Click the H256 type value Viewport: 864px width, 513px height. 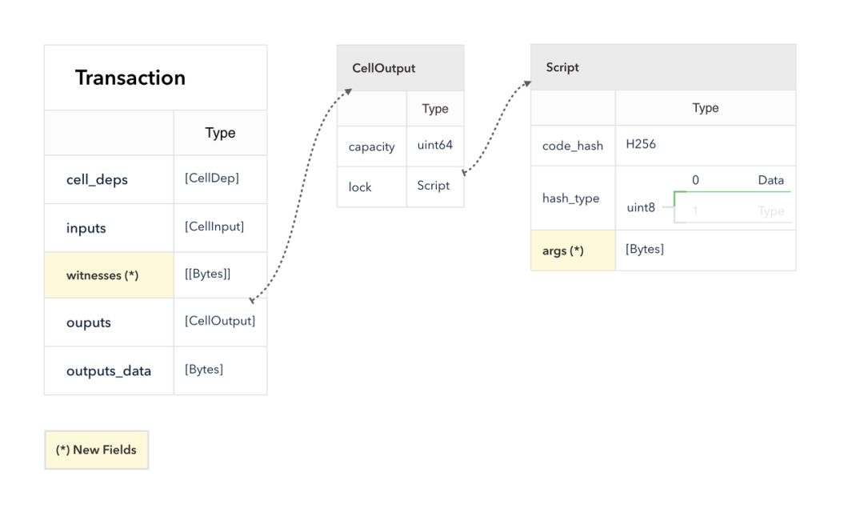[641, 144]
